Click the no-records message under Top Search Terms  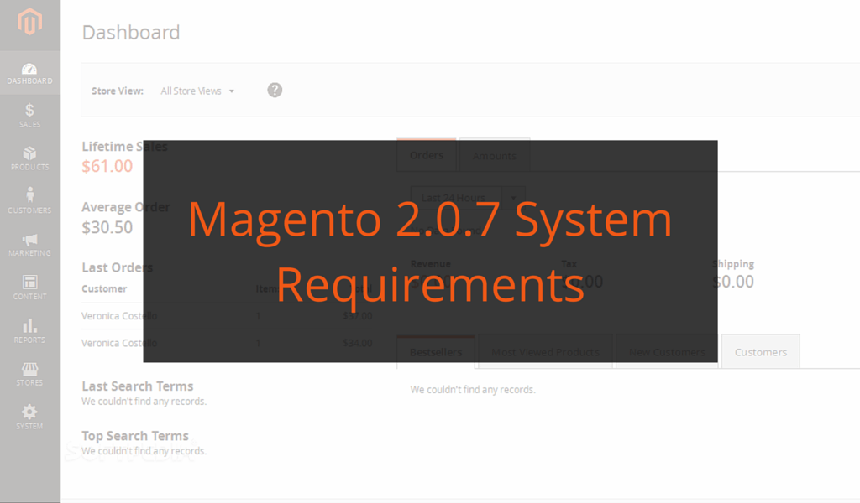pyautogui.click(x=144, y=451)
